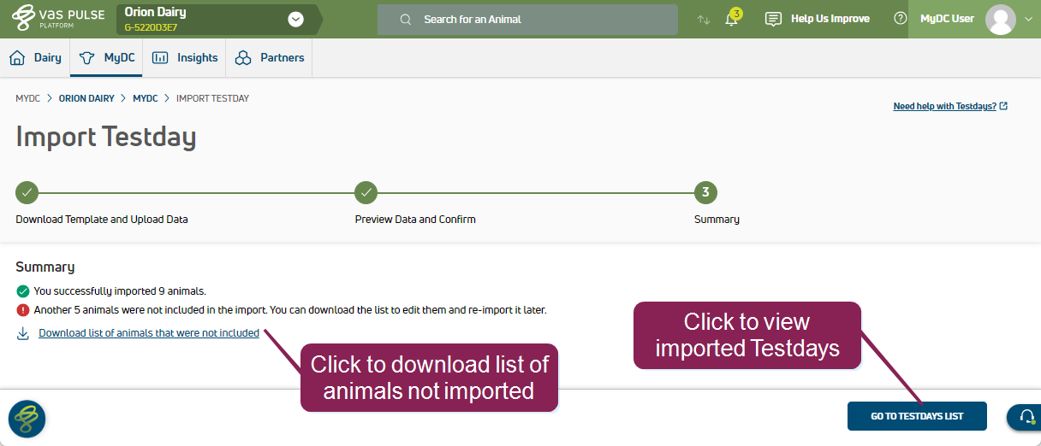Open the Insights tab
1041x446 pixels.
coord(185,58)
